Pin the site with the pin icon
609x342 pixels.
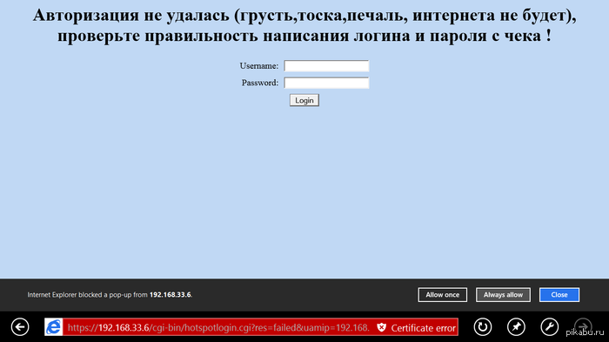[x=516, y=327]
